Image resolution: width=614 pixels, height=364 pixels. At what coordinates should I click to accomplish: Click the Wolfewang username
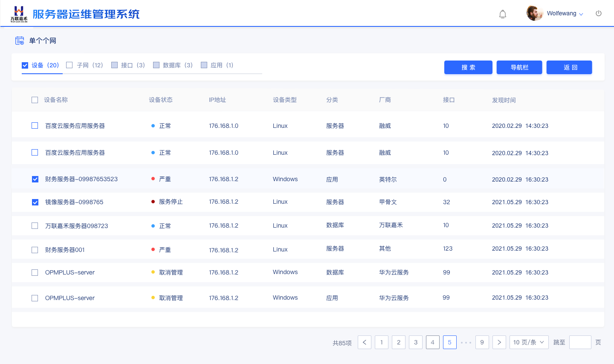tap(562, 14)
